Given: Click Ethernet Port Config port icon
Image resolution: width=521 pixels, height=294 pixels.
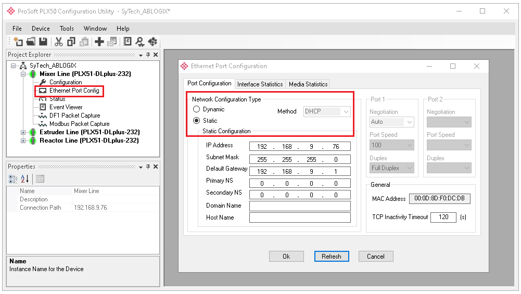Looking at the screenshot, I should coord(43,91).
